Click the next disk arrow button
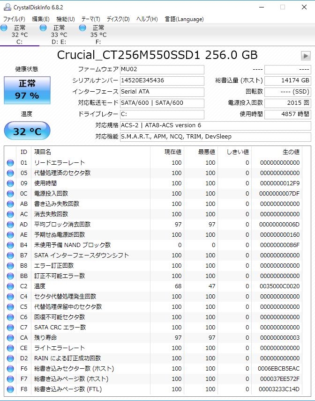Viewport: 315px width, 401px height. point(306,56)
